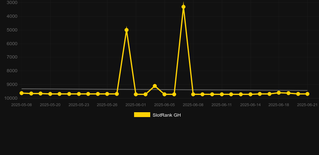Screen dimensions: 319x155
Task: Click the data point above 2025-05-23 label
Action: point(79,94)
